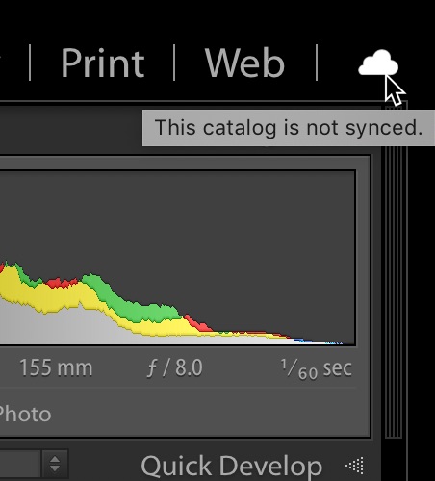The image size is (435, 481).
Task: Click the black right panel edge strip
Action: [x=422, y=289]
